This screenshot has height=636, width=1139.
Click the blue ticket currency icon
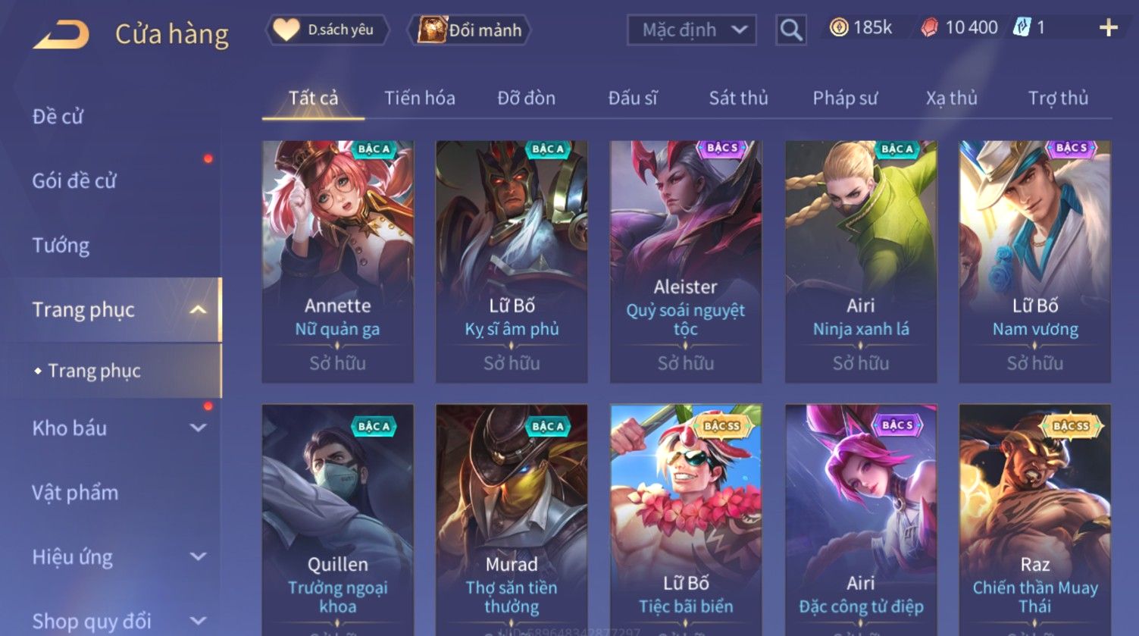tap(1022, 28)
